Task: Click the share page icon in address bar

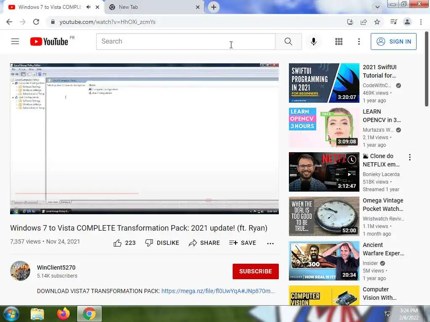Action: 364,22
